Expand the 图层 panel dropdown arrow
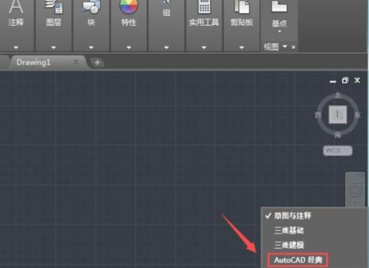369x268 pixels. (54, 48)
